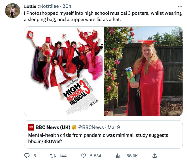Click the 5,834 likes count
187x162 pixels.
coord(96,156)
